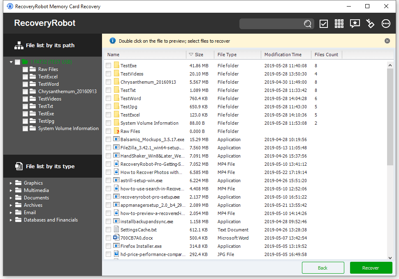Click the select-all checkmark toolbar icon

coord(324,24)
